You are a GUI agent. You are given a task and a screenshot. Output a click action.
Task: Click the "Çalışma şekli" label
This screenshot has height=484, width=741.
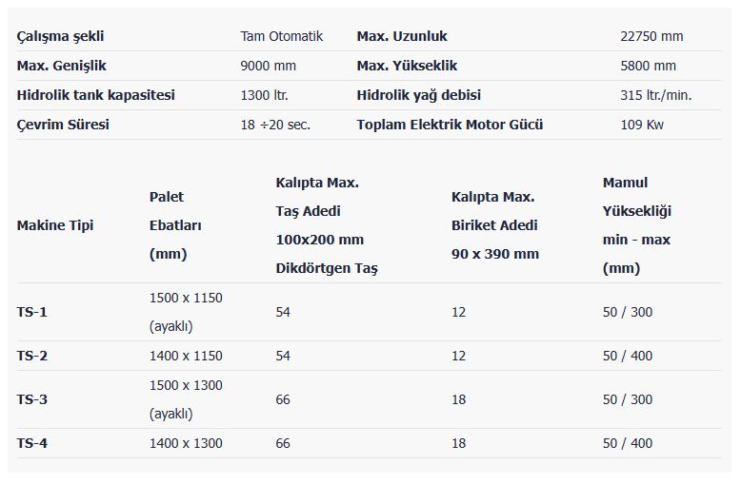(61, 36)
